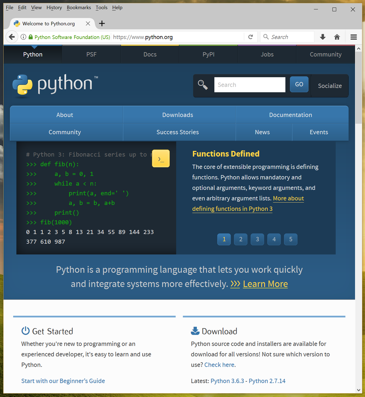The width and height of the screenshot is (365, 397).
Task: Show slide 4 of the code carousel
Action: click(274, 239)
